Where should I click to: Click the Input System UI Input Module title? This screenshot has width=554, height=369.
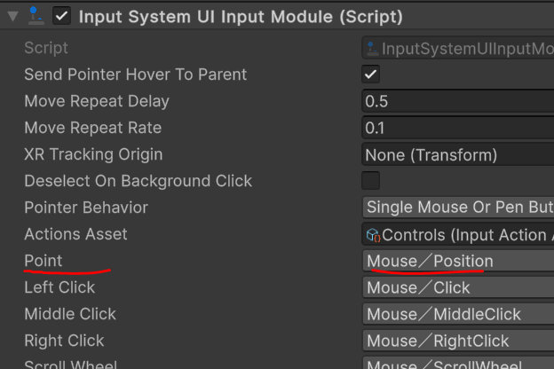click(240, 16)
